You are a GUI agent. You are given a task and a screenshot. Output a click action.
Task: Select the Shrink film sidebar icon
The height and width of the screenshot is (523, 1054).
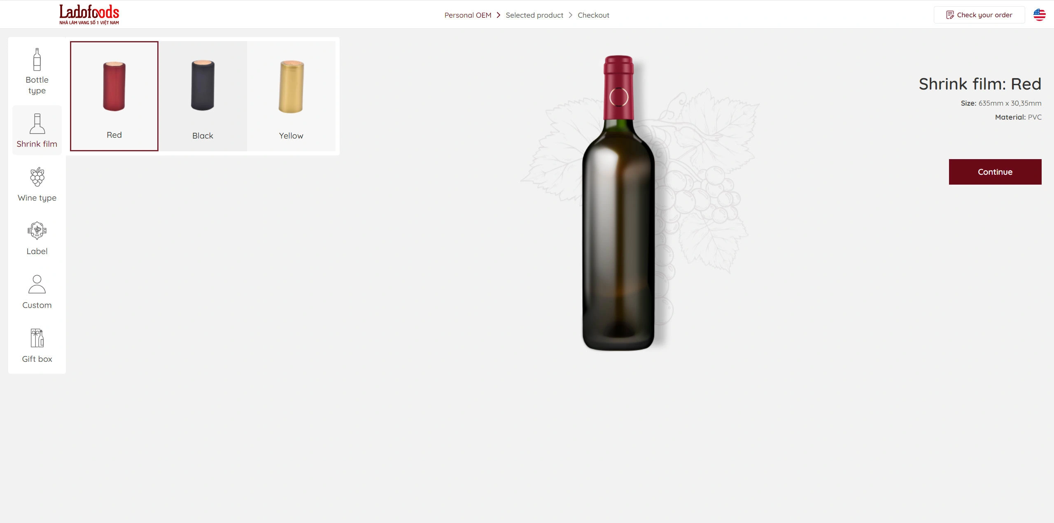click(x=37, y=124)
